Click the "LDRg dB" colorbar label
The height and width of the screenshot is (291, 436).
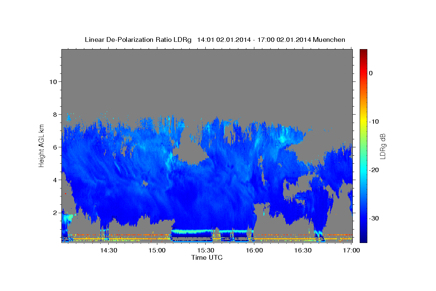(x=383, y=146)
